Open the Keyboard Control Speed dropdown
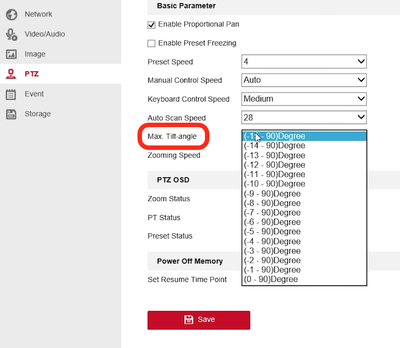Image resolution: width=400 pixels, height=348 pixels. pyautogui.click(x=304, y=99)
